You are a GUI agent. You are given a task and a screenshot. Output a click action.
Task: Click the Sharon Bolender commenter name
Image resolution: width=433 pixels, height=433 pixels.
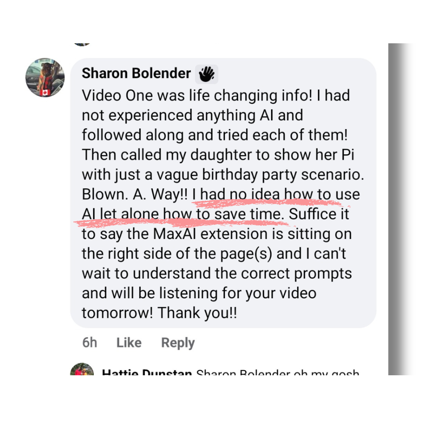[x=136, y=73]
